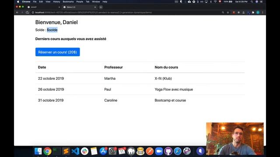Open Safari from the Dock

178,151
